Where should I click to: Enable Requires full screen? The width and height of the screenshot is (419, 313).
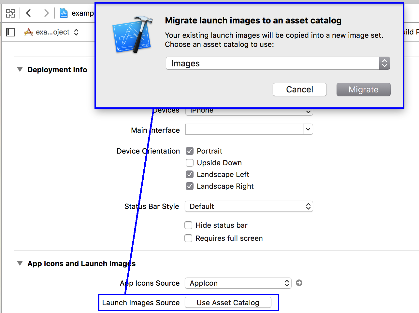coord(188,238)
